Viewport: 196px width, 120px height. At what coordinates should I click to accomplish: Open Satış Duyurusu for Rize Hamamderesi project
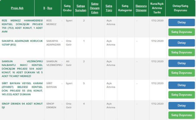pos(181,32)
